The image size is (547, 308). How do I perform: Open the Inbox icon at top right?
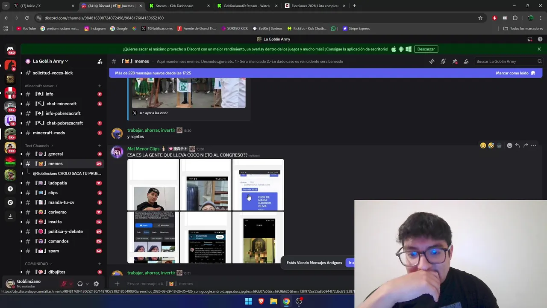coord(530,39)
